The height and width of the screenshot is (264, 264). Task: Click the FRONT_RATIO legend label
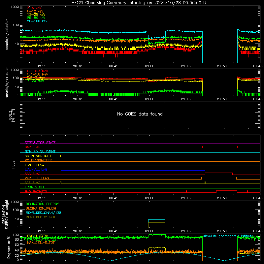pyautogui.click(x=38, y=236)
